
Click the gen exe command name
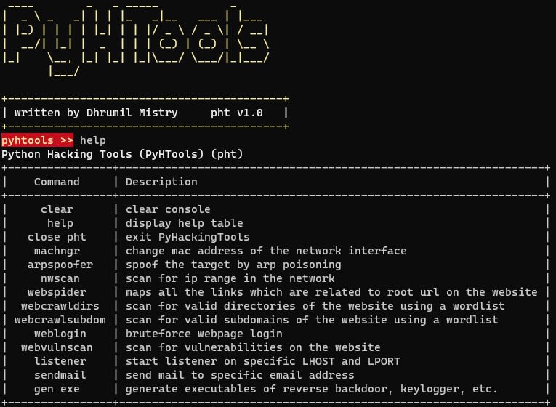(57, 389)
